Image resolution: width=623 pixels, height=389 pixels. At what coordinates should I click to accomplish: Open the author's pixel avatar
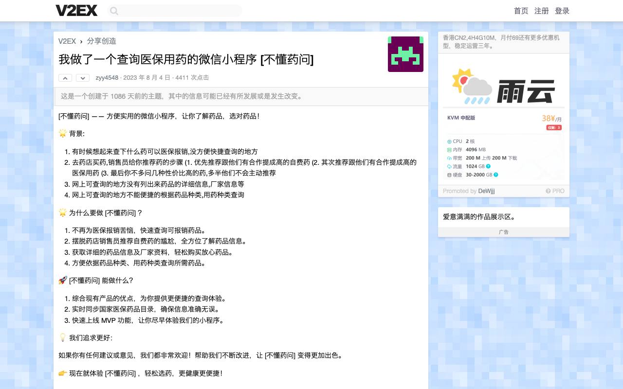pos(405,54)
